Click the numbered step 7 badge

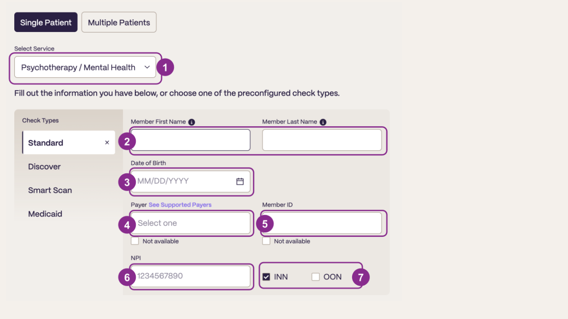[x=361, y=277]
